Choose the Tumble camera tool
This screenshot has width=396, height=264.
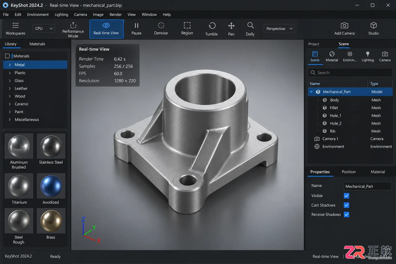[211, 29]
